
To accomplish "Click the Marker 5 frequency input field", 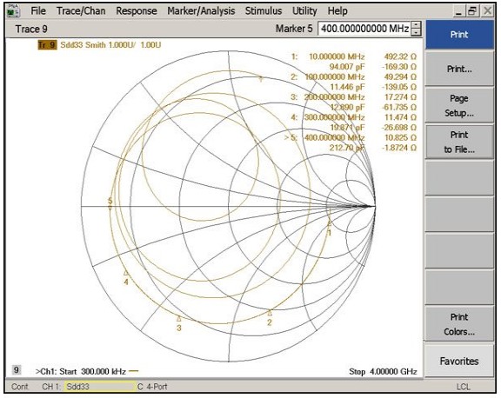I will pyautogui.click(x=364, y=29).
